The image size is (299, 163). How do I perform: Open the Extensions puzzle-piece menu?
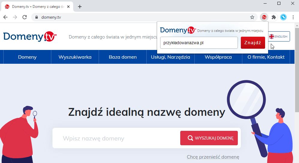click(x=274, y=17)
